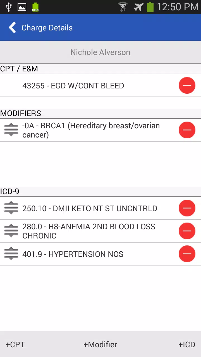Add a new ICD code
The width and height of the screenshot is (201, 357).
(187, 344)
